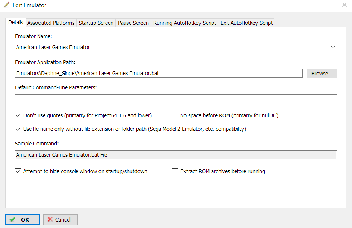The image size is (352, 228).
Task: Close the Edit Emulator dialog
Action: [344, 5]
